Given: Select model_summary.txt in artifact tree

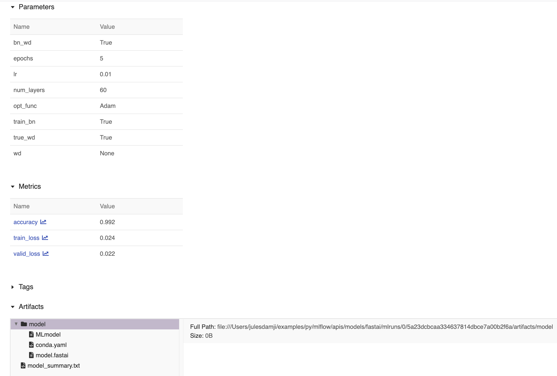Looking at the screenshot, I should (54, 365).
